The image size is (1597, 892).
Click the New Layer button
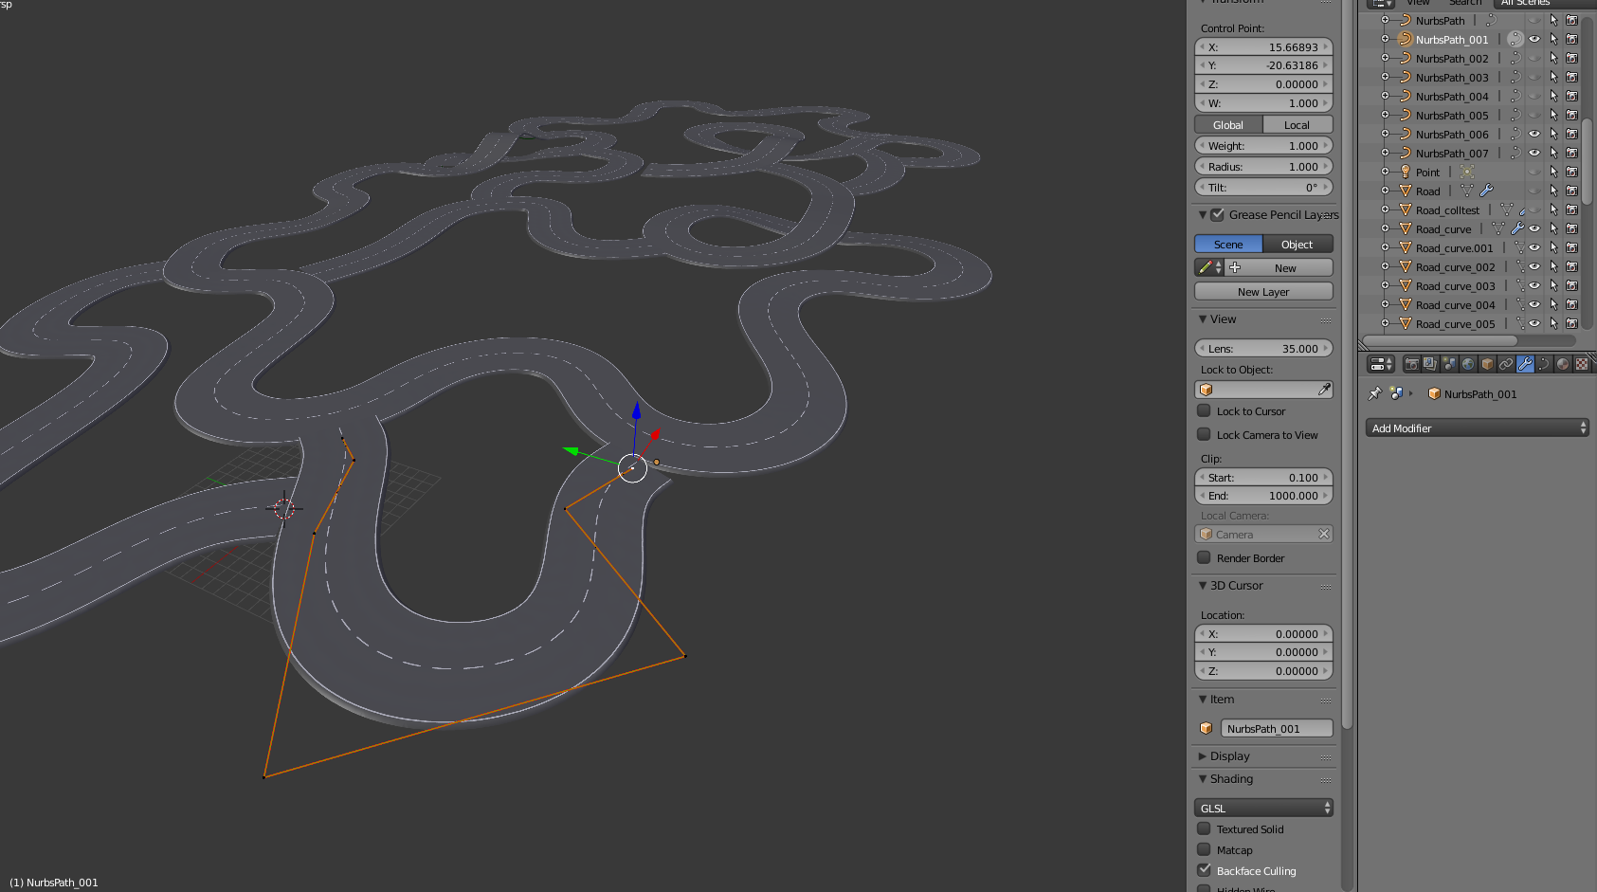coord(1263,291)
